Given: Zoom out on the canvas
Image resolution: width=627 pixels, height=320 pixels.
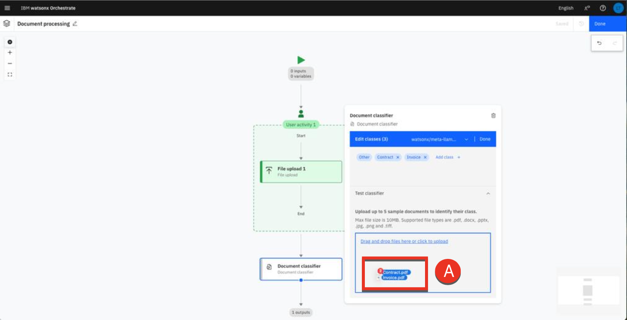Looking at the screenshot, I should click(x=10, y=64).
